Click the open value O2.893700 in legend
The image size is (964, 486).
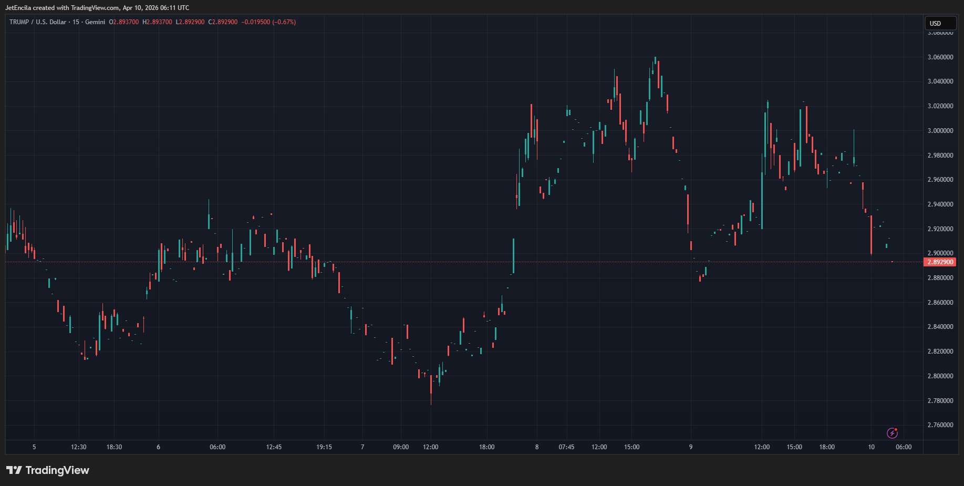coord(124,22)
